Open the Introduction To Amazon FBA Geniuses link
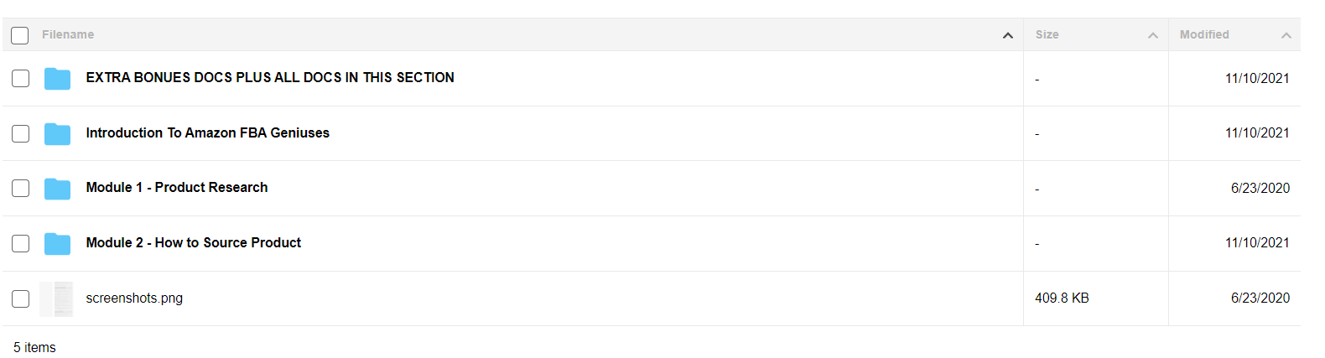 coord(207,132)
